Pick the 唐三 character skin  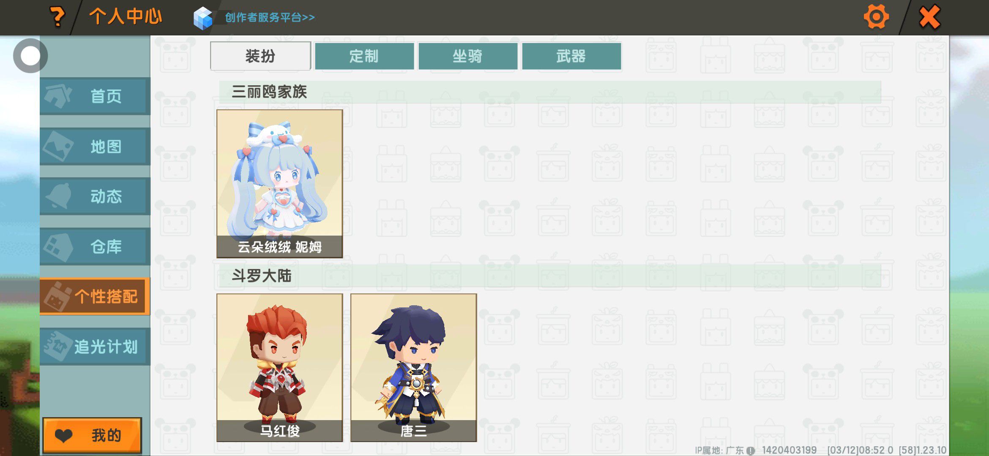pyautogui.click(x=414, y=368)
